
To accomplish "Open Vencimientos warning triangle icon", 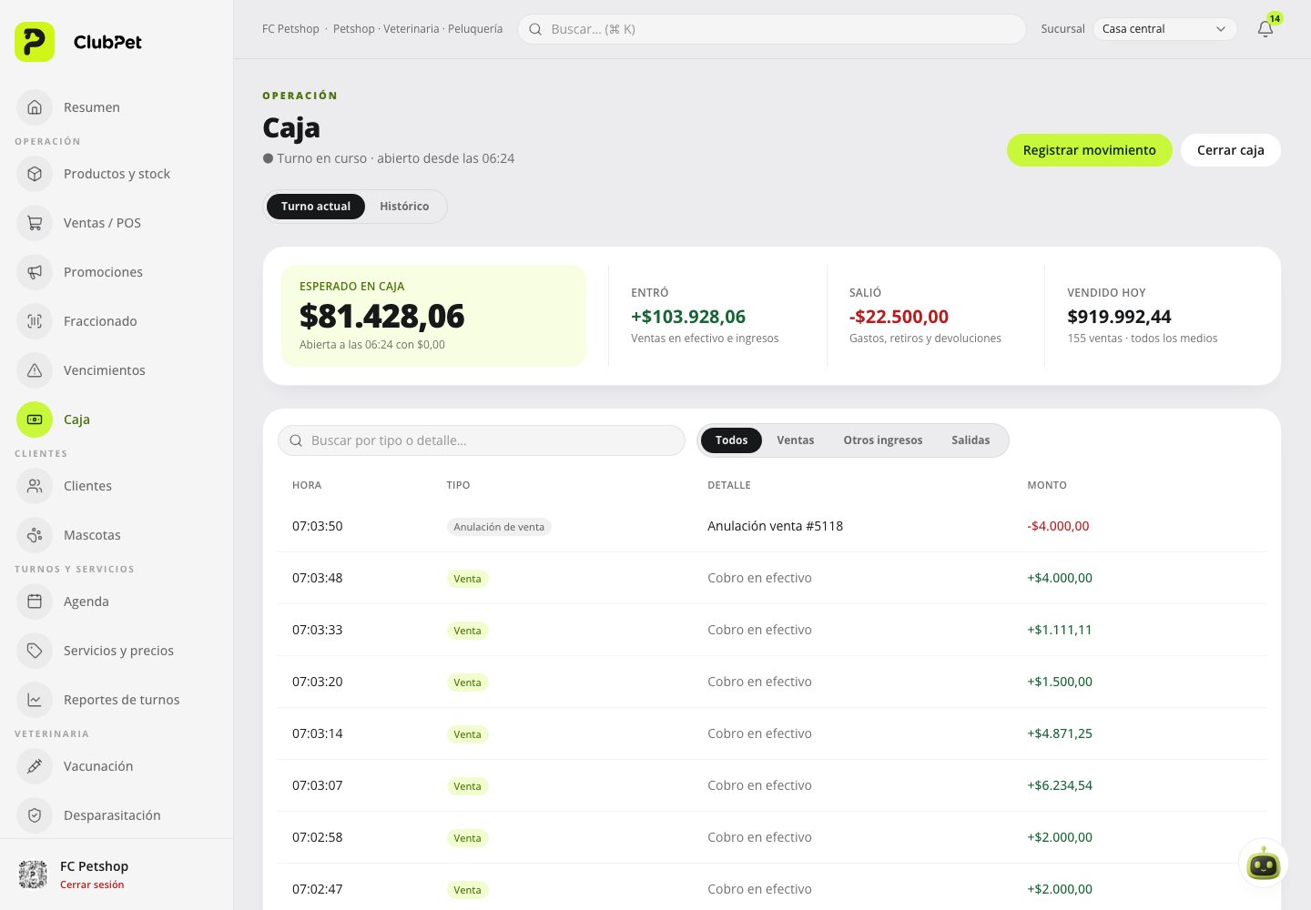I will pos(35,370).
